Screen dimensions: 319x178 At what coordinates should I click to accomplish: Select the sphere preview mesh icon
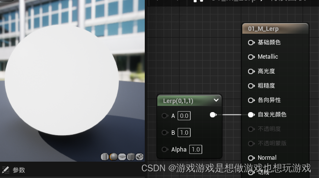tap(113, 157)
